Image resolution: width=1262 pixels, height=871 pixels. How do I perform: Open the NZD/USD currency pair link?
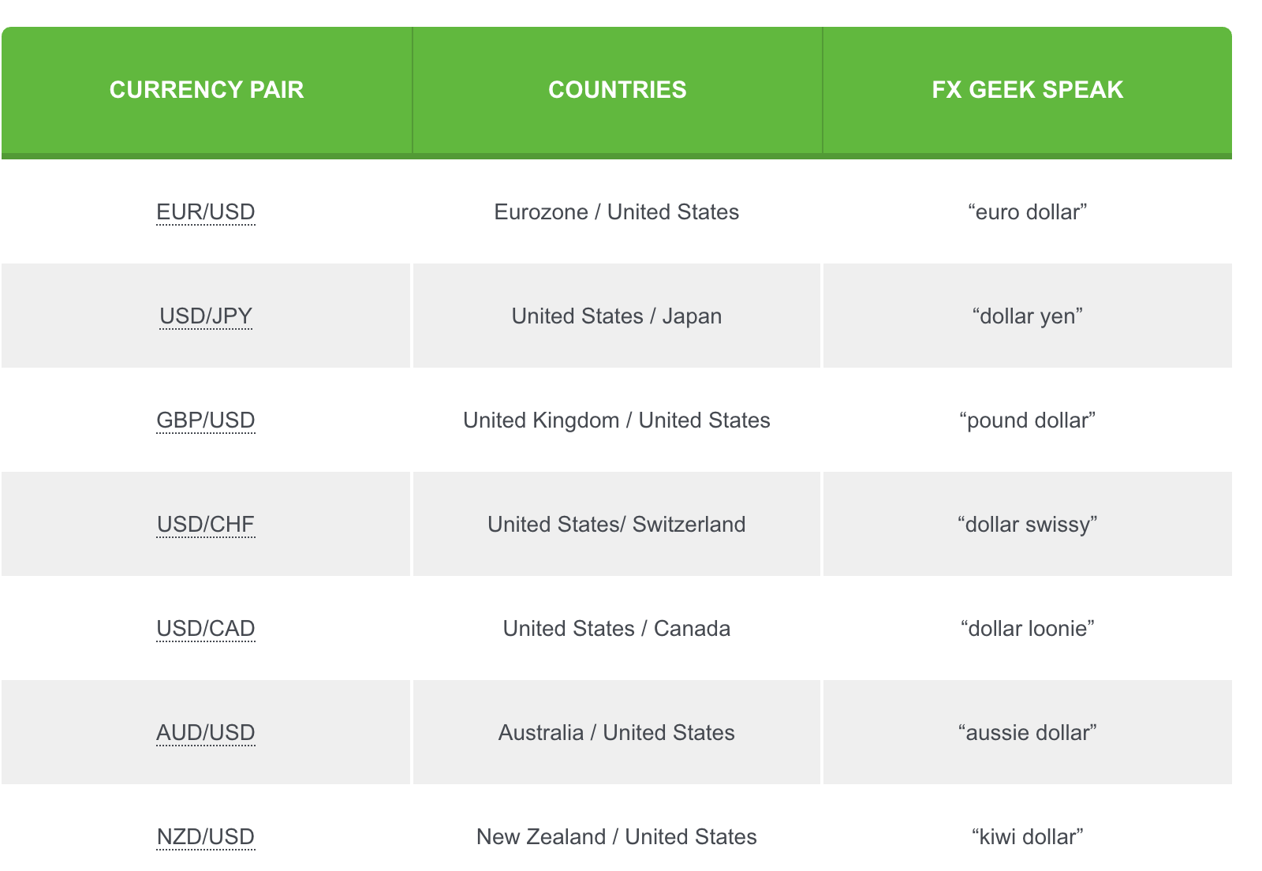tap(206, 837)
